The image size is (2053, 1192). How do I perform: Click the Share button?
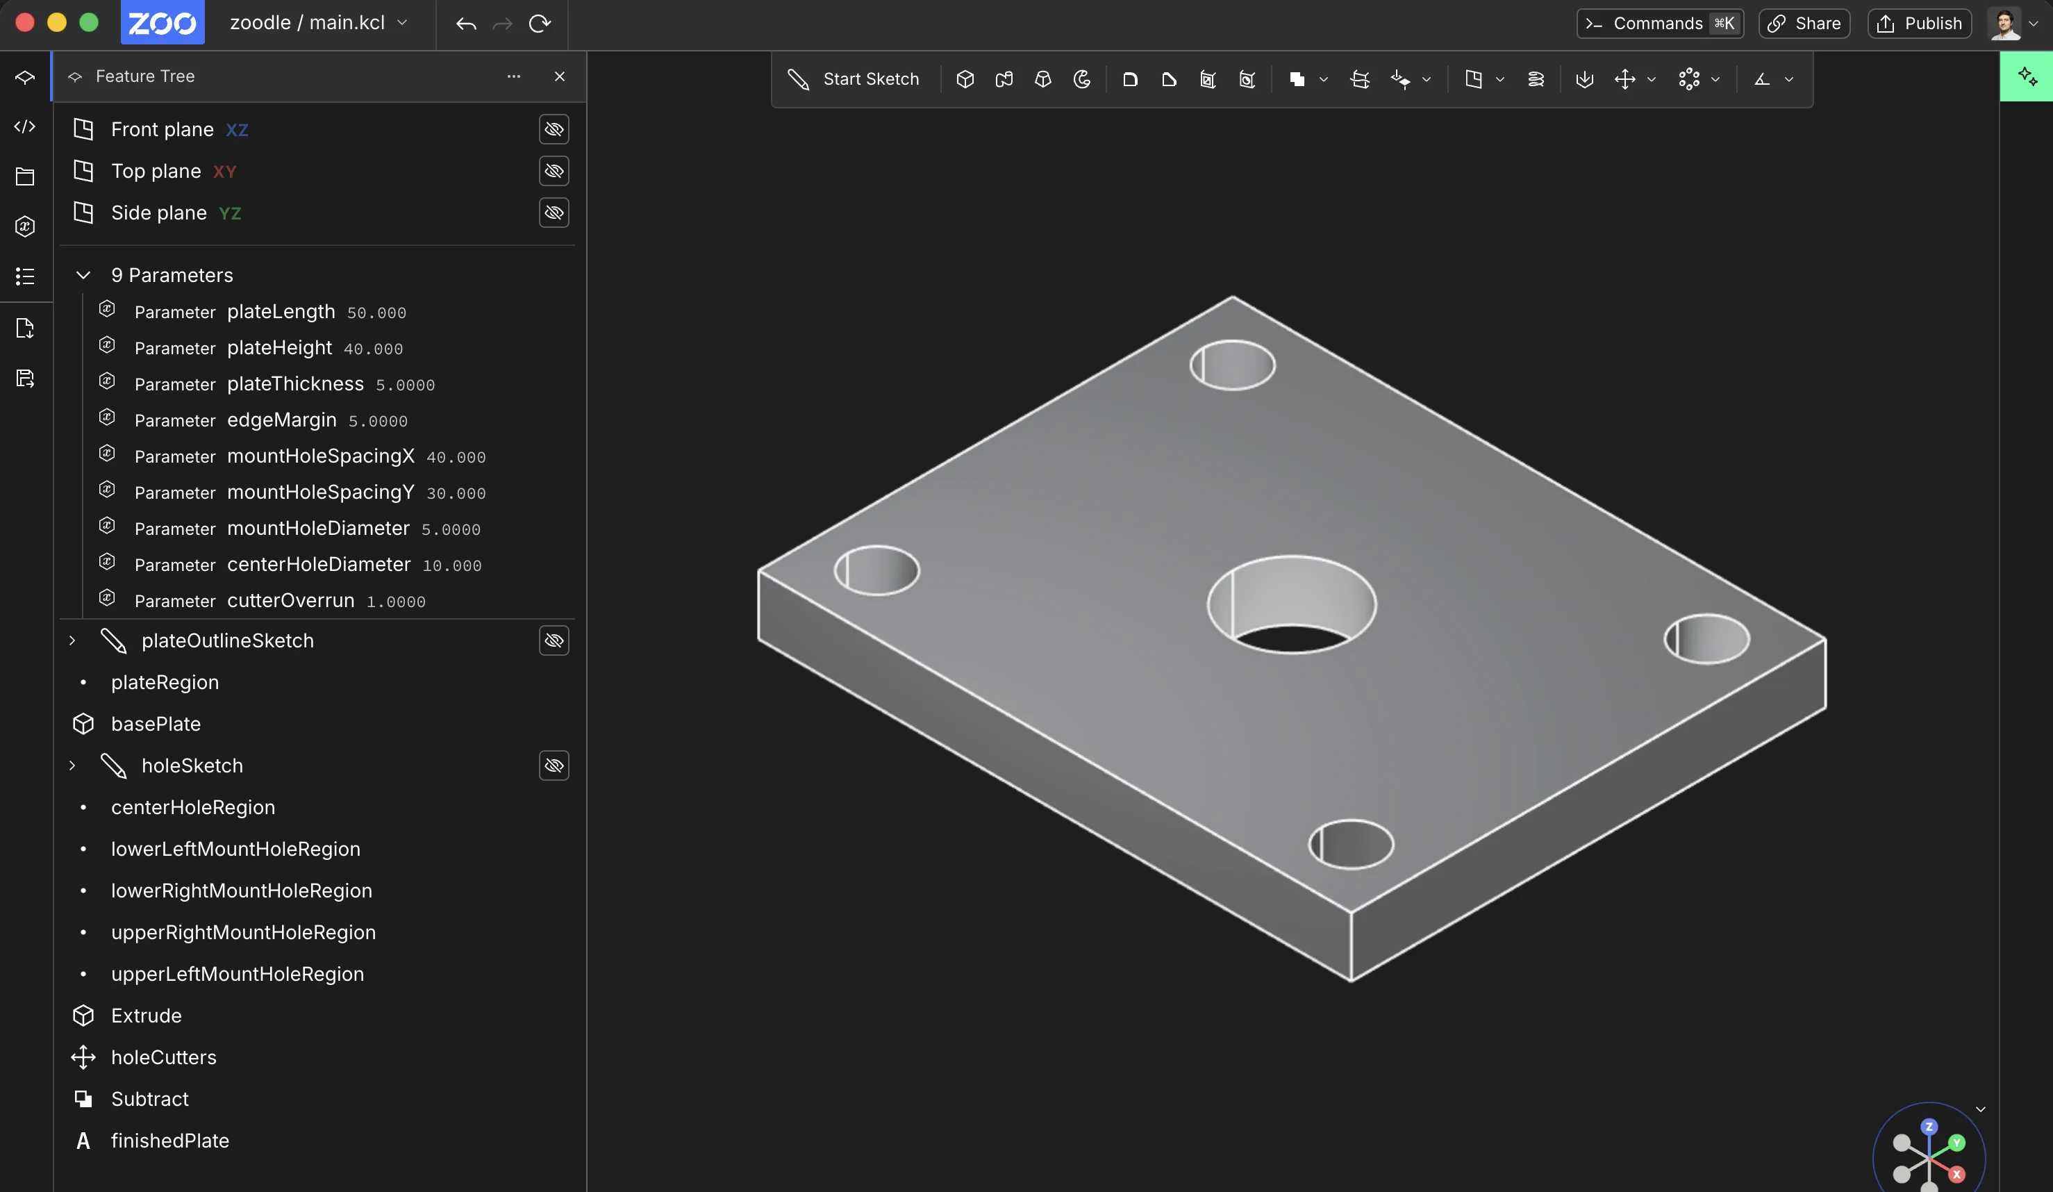[x=1804, y=24]
